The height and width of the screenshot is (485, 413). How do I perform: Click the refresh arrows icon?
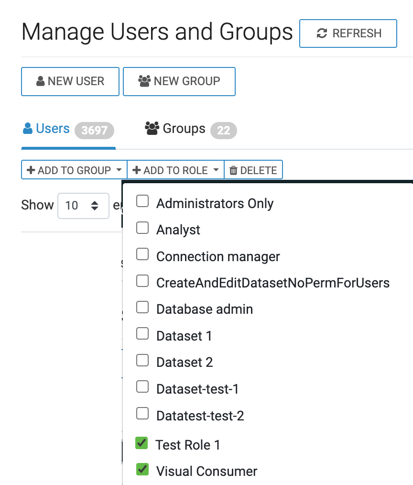tap(322, 33)
